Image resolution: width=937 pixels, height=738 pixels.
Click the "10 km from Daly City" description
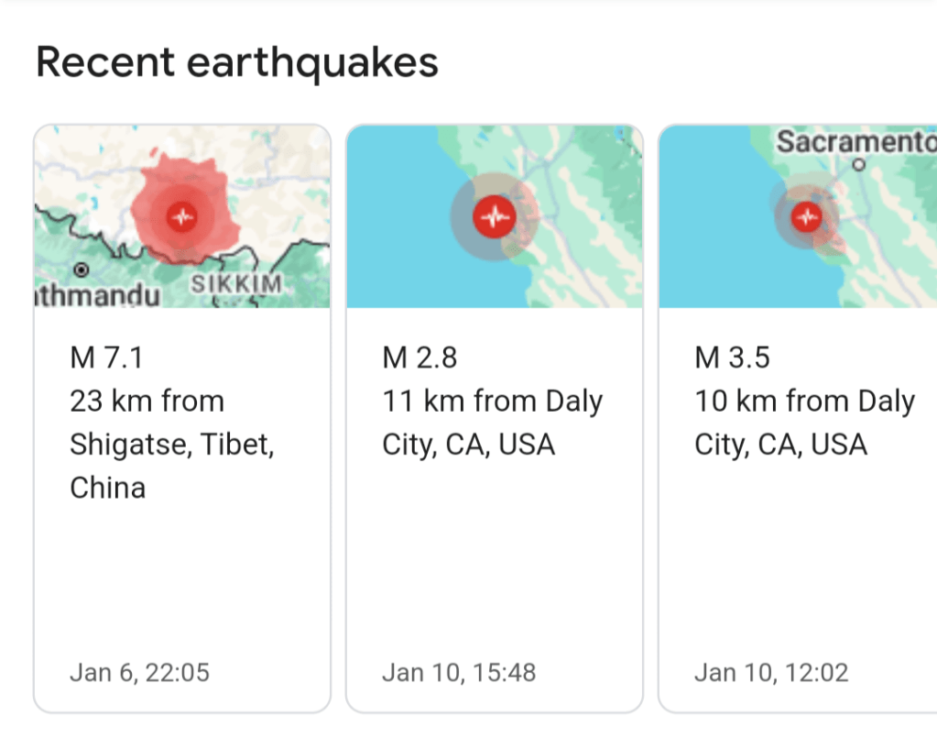[804, 423]
